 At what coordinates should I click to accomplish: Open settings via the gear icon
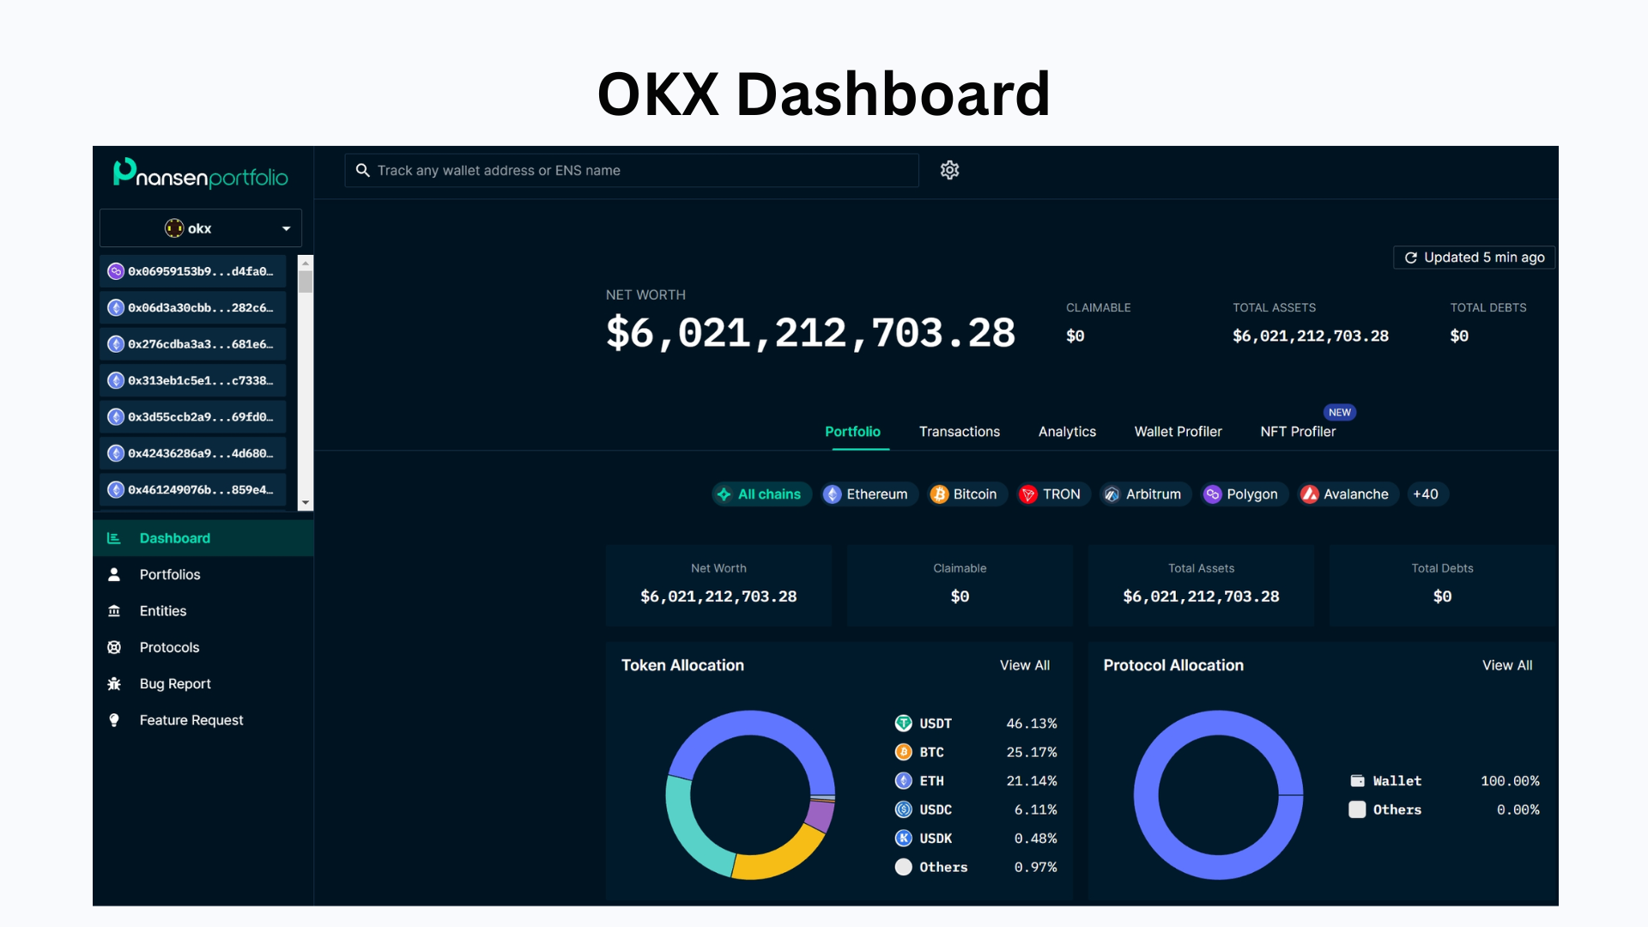[x=949, y=170]
